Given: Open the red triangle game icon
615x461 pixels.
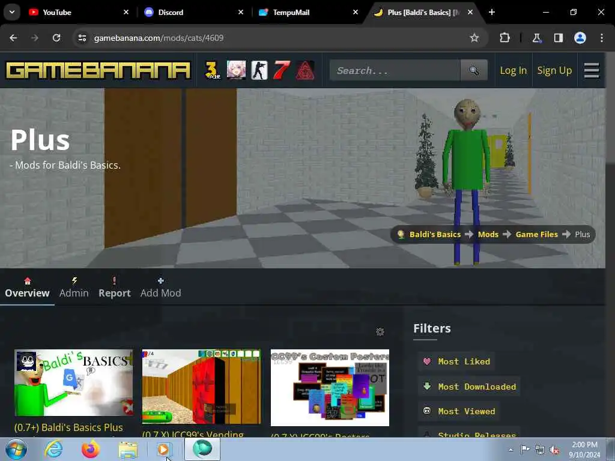Looking at the screenshot, I should 304,71.
